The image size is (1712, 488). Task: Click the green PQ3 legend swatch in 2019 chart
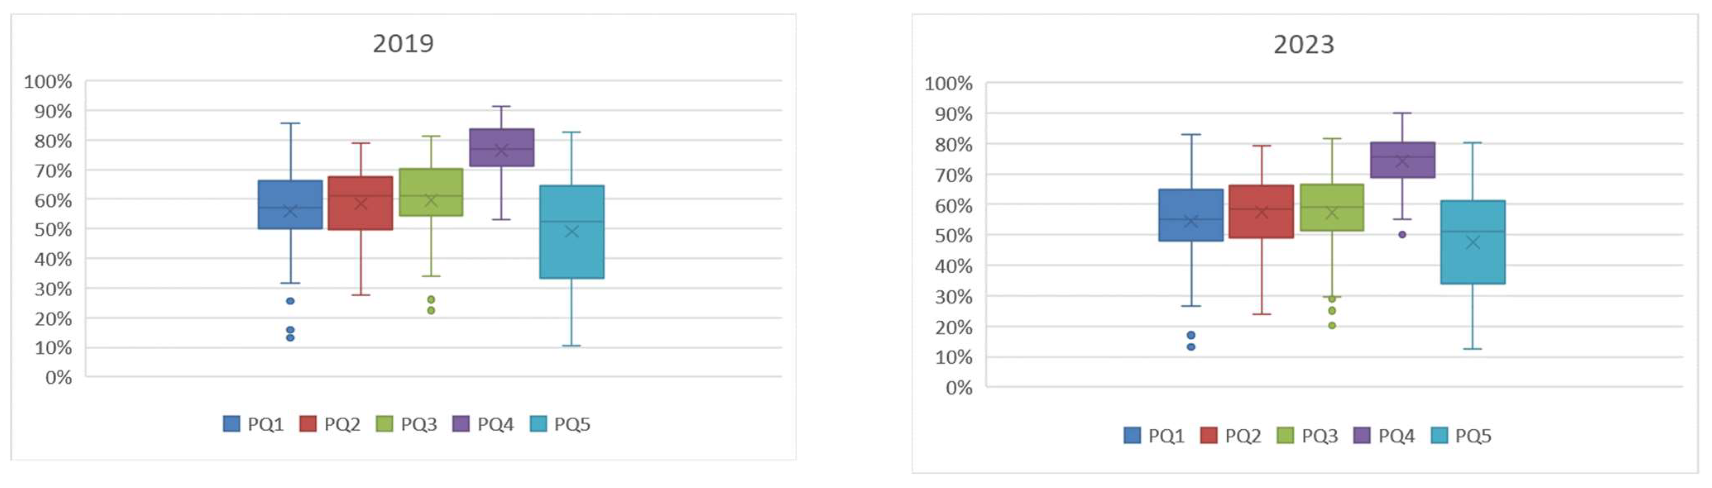[384, 424]
